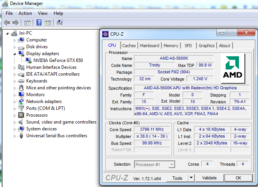258x187 pixels.
Task: Expand the Universal Serial Bus controllers node
Action: tap(14, 136)
